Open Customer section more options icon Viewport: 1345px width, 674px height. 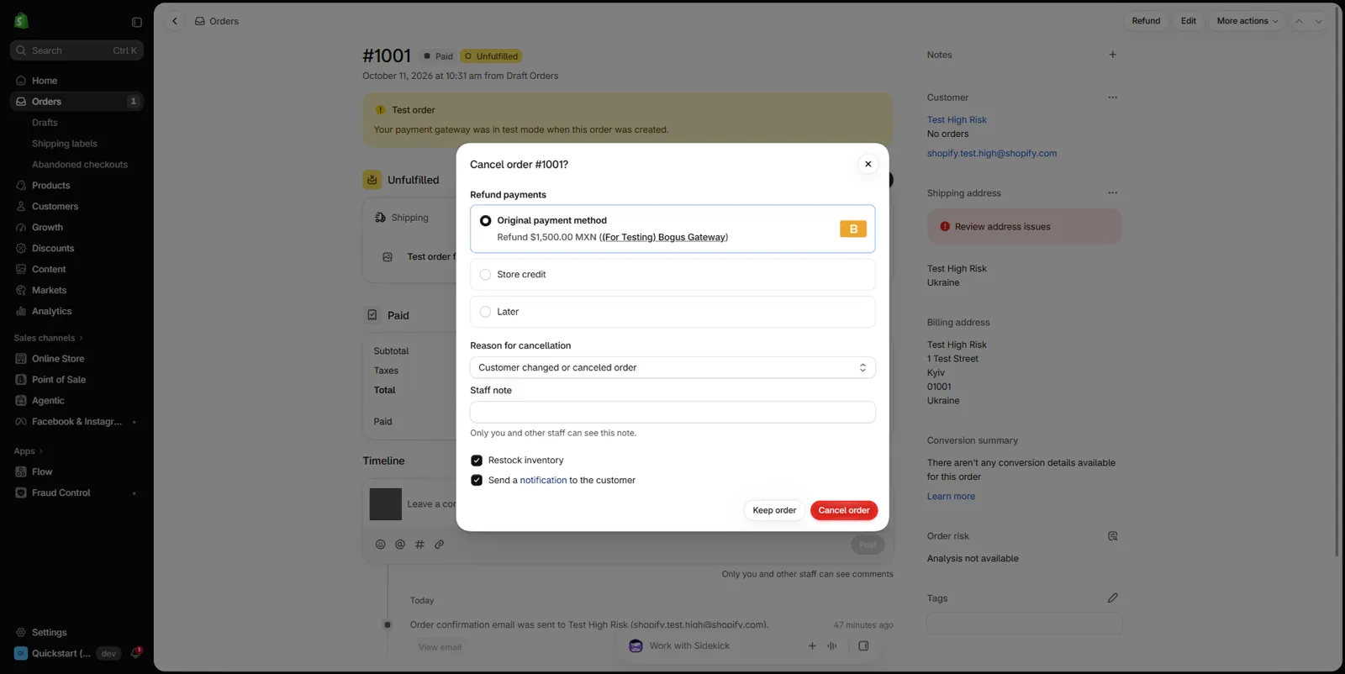1112,97
